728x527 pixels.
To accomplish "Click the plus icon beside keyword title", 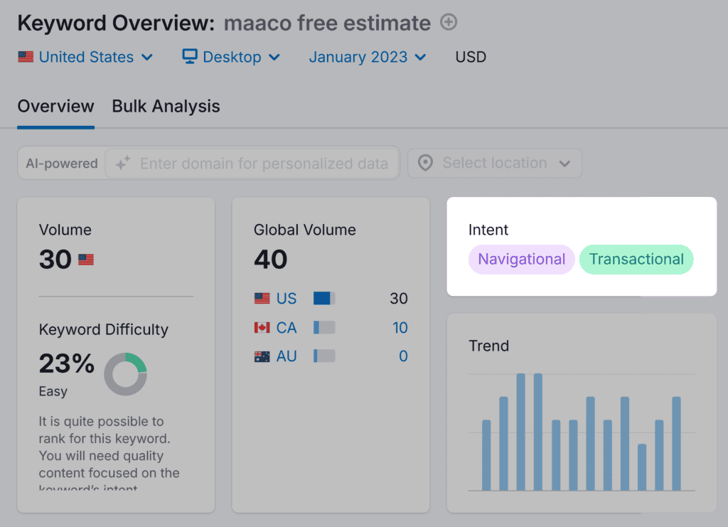I will click(x=449, y=23).
